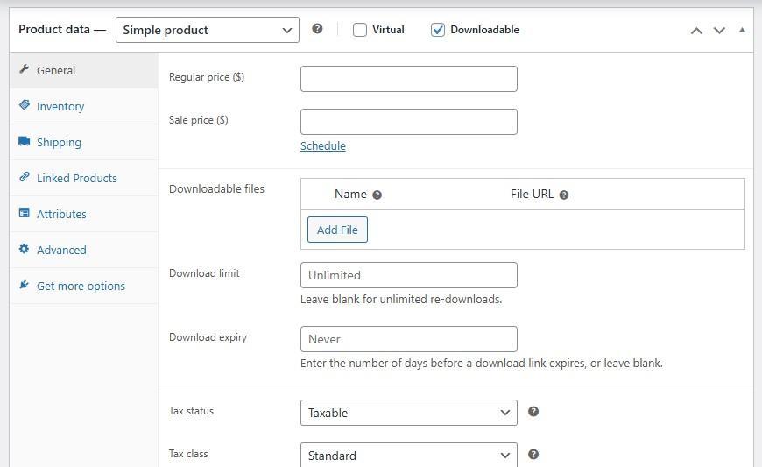The height and width of the screenshot is (467, 762).
Task: Click help icon next to Name column
Action: click(377, 195)
